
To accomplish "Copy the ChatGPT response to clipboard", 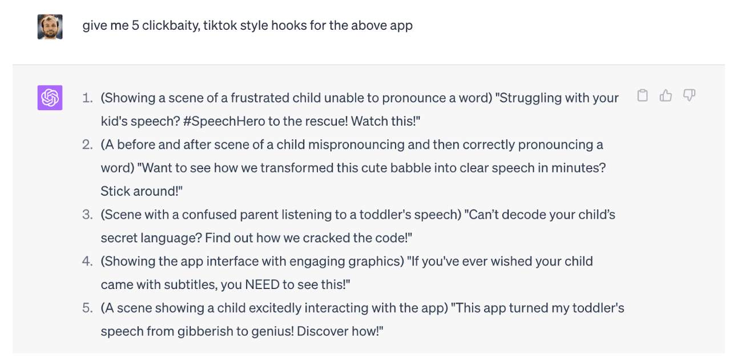I will (x=642, y=96).
